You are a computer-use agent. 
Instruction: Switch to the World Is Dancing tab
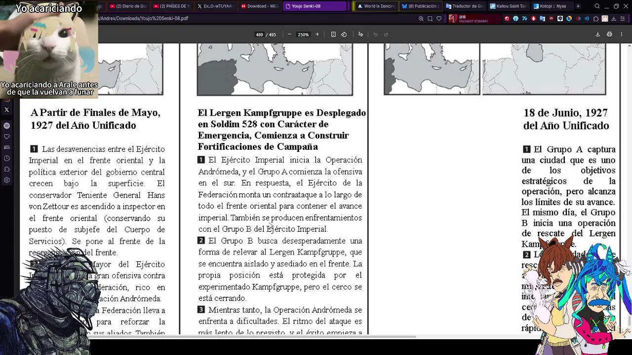point(376,6)
